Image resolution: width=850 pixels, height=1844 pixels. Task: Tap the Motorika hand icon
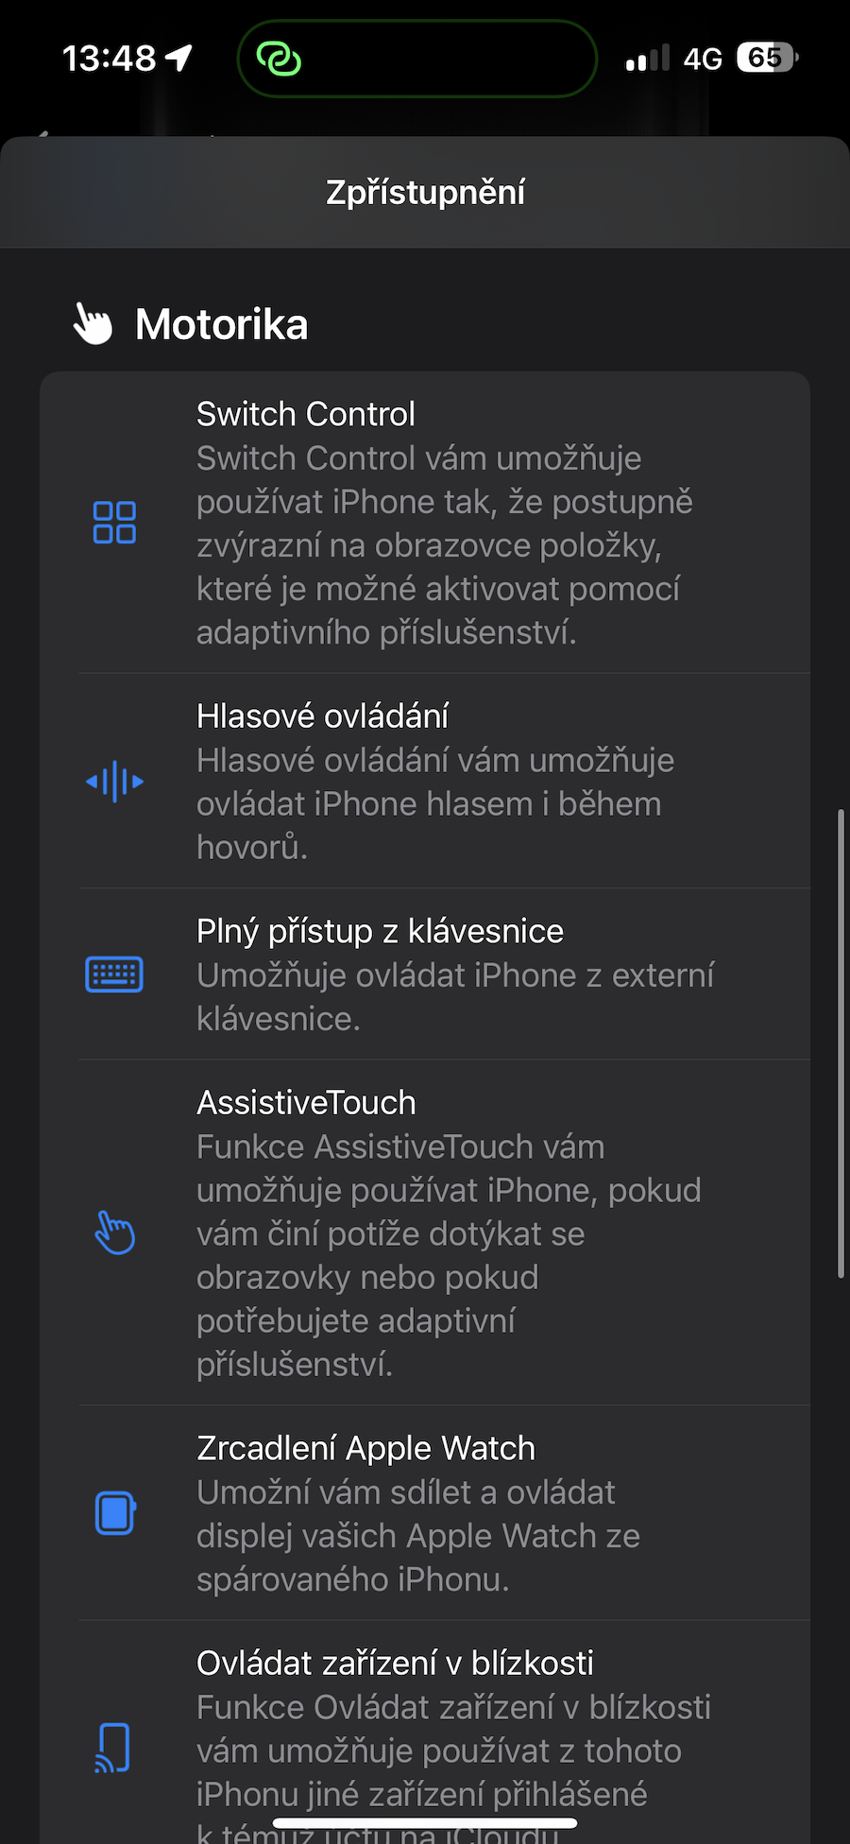[x=93, y=324]
